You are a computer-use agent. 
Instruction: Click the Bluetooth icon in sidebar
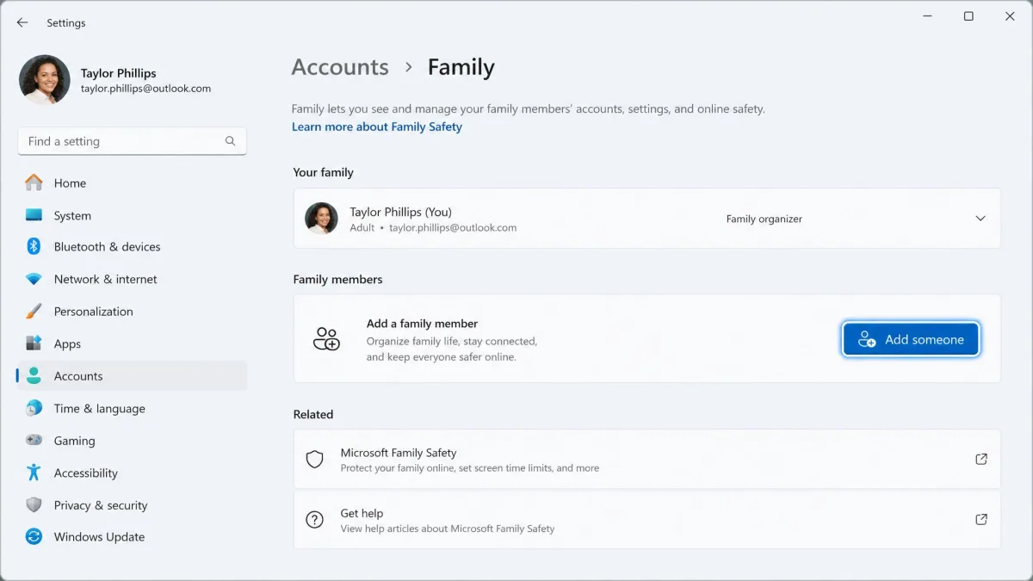pos(34,246)
